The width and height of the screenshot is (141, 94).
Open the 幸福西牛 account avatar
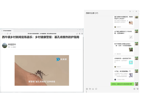click(5, 46)
